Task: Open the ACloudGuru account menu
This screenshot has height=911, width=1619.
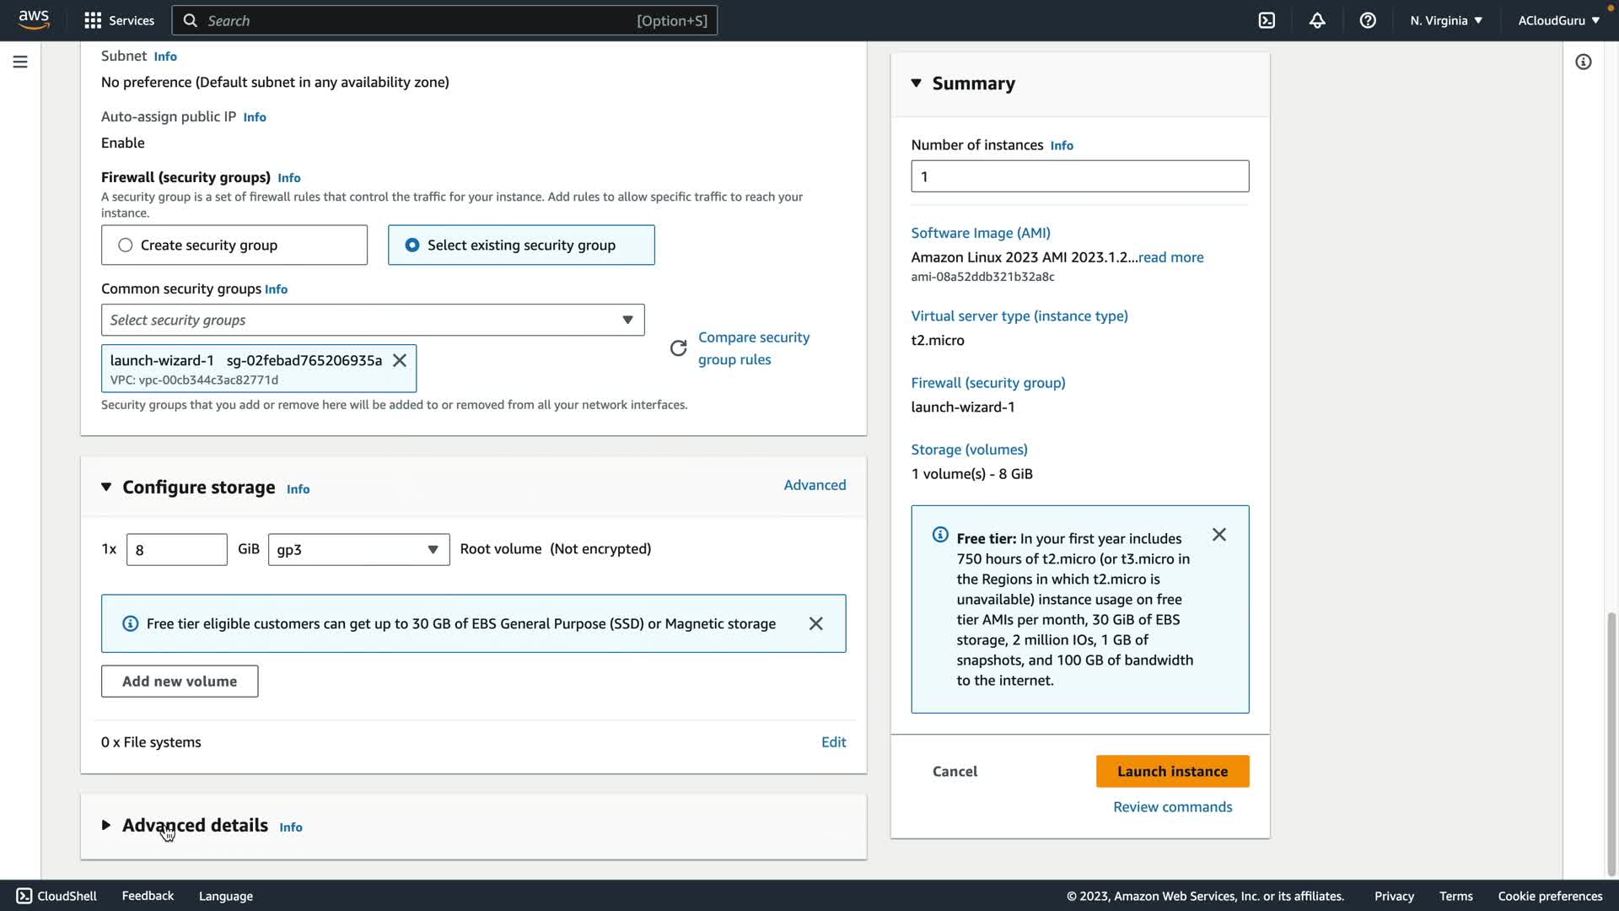Action: (1558, 20)
